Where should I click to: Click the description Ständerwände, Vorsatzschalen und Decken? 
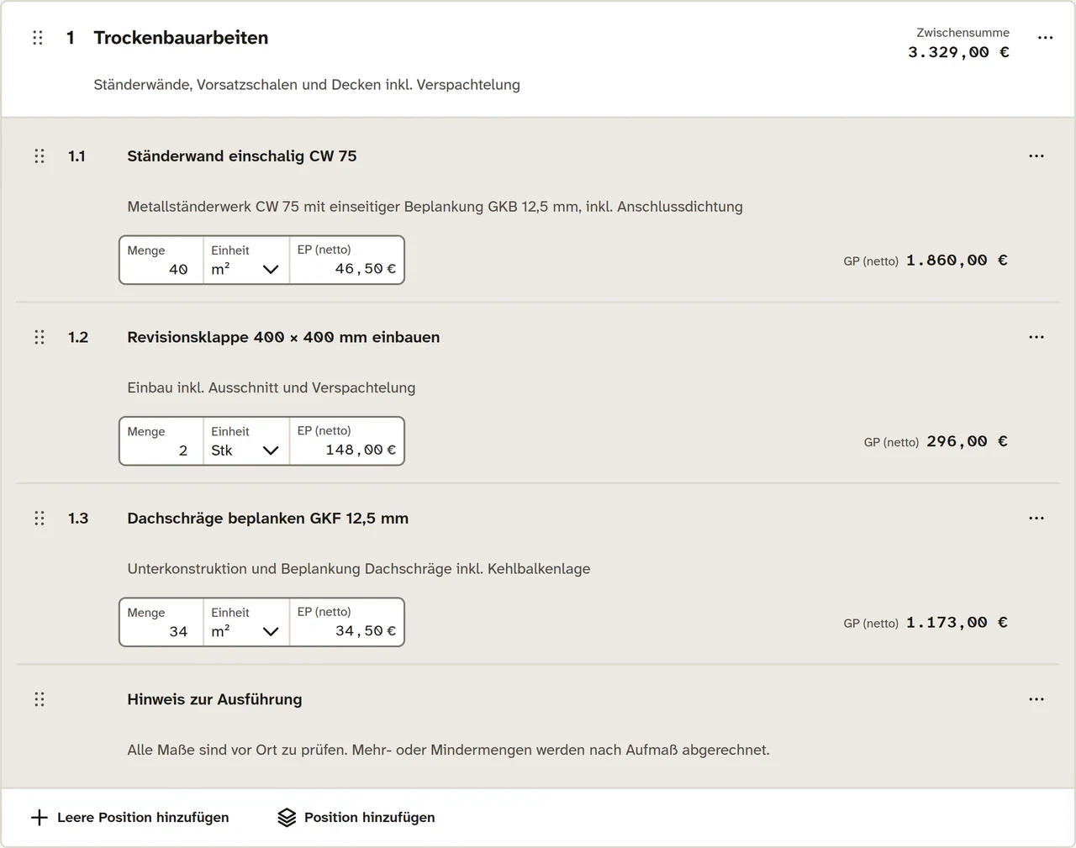[307, 85]
